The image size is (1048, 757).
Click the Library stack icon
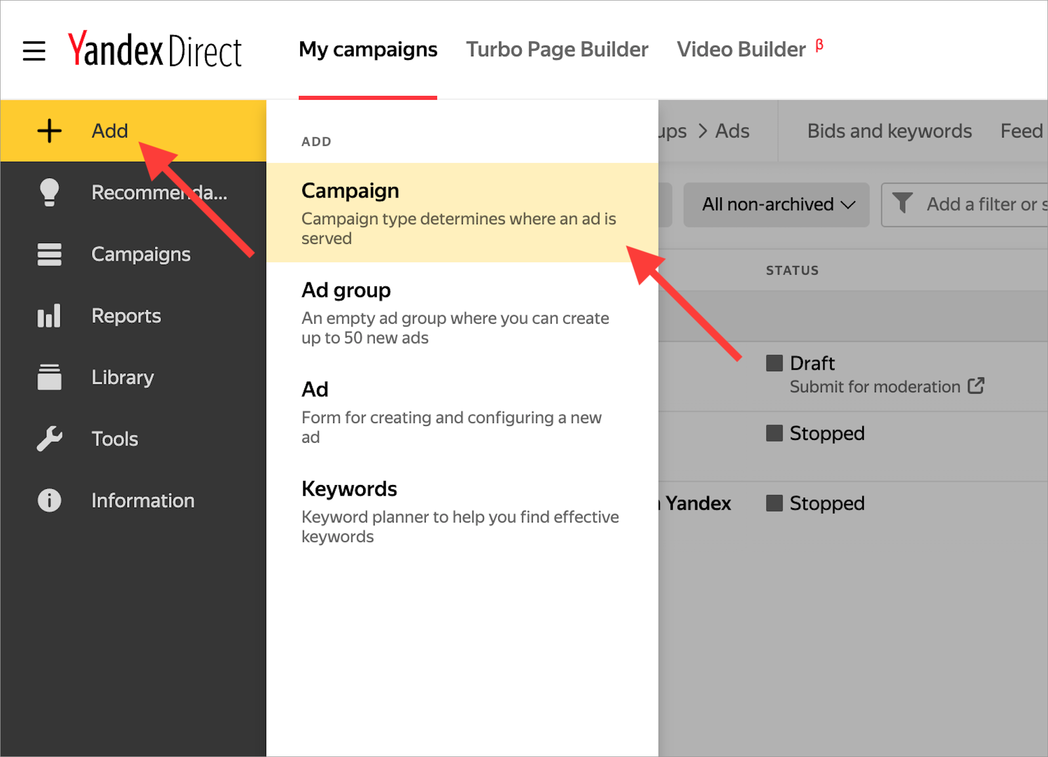point(49,377)
